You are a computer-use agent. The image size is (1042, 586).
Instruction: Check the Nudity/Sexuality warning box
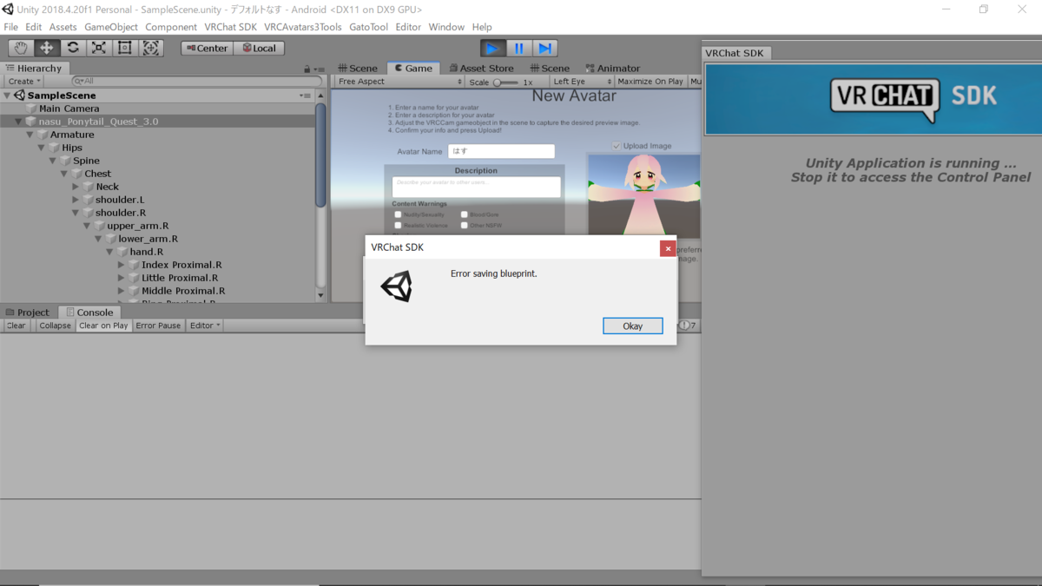[398, 214]
